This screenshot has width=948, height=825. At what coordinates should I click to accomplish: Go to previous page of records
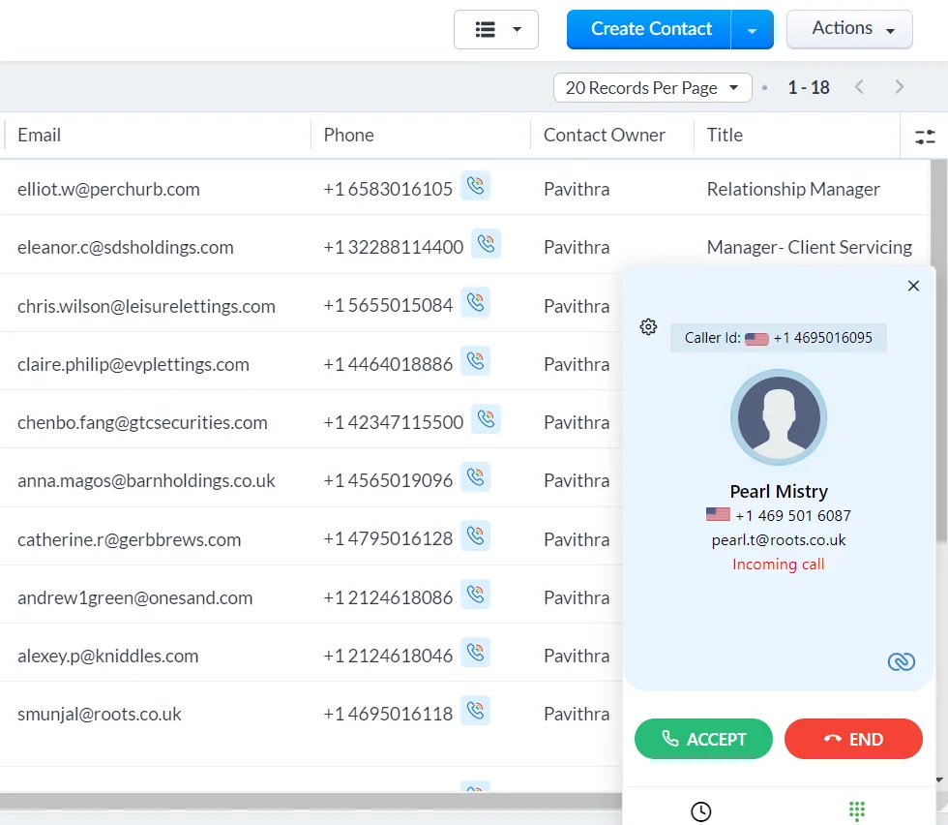tap(859, 87)
